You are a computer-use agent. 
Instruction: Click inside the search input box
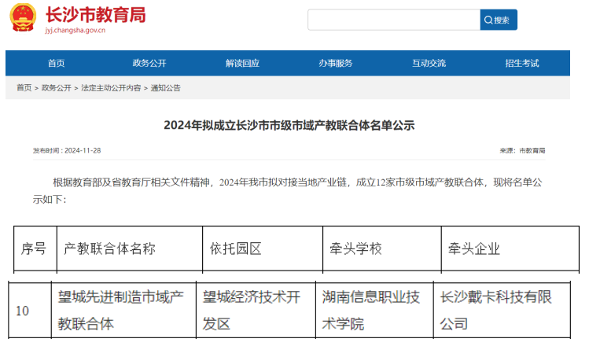click(x=393, y=20)
